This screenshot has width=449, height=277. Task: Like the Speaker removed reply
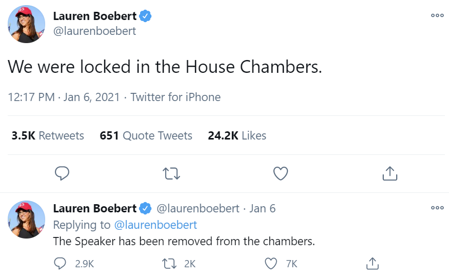click(x=271, y=263)
